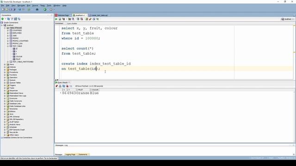Run the statement with the green play button
296x166 pixels.
pos(56,19)
